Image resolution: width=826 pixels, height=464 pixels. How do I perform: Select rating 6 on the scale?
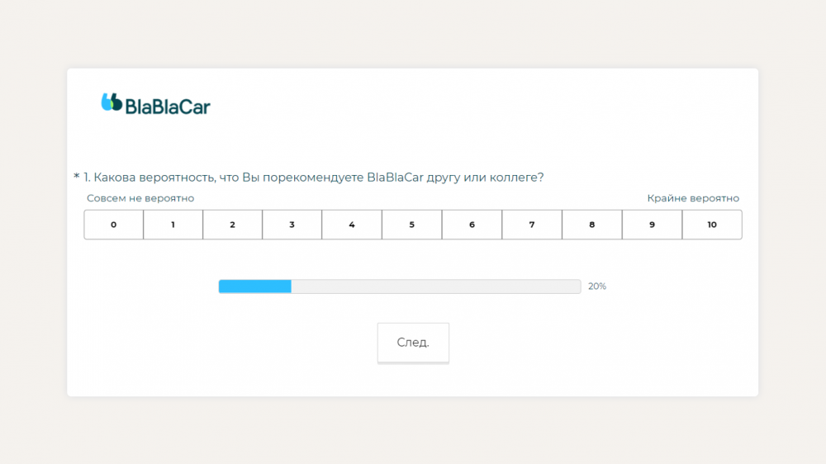[472, 225]
